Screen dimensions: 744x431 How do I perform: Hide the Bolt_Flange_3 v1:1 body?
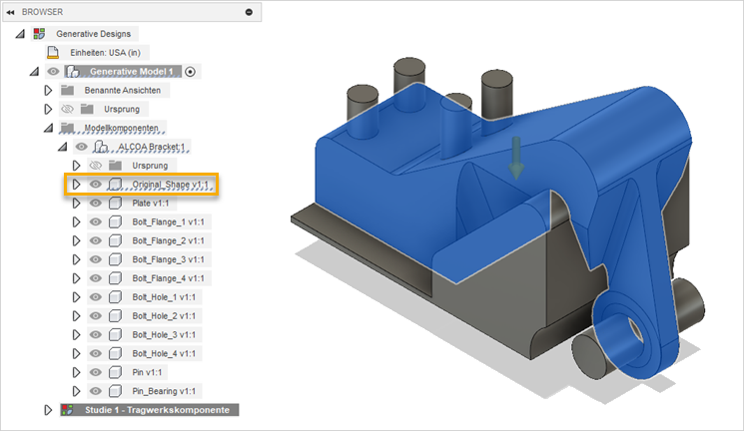[96, 259]
